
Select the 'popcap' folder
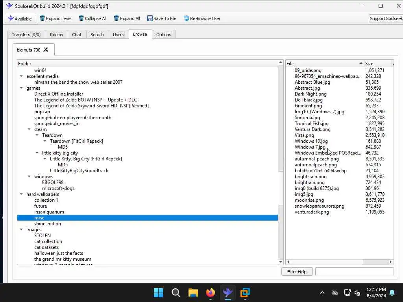(42, 112)
